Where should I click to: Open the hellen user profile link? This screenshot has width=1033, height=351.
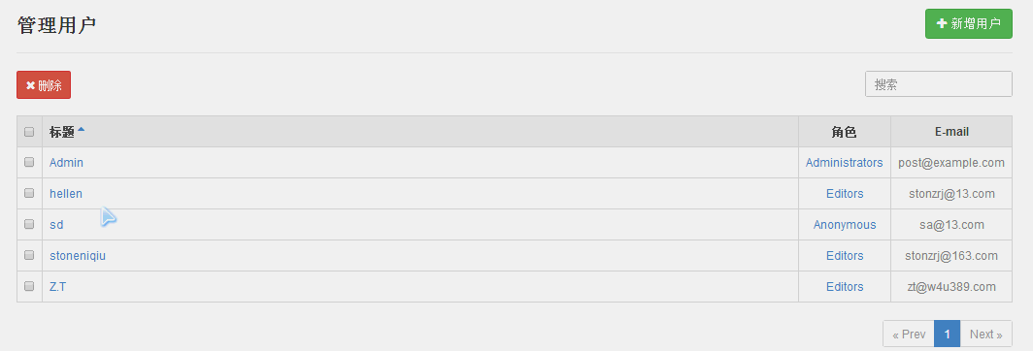point(66,194)
